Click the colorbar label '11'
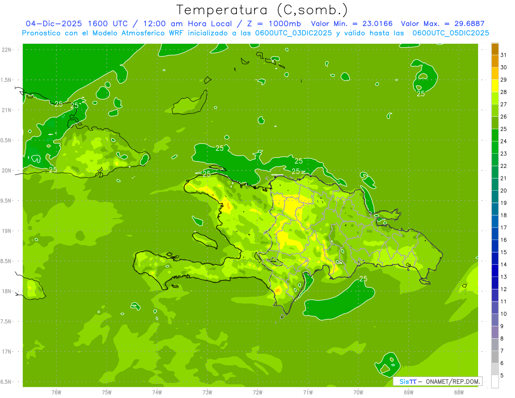Image resolution: width=515 pixels, height=398 pixels. tap(504, 301)
